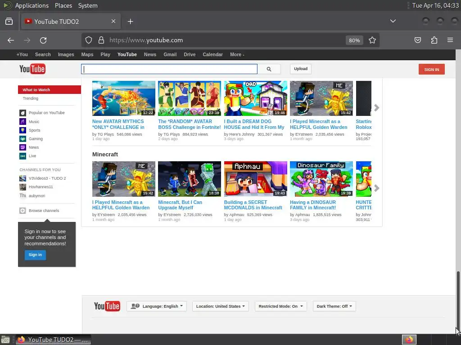Open New AVATAR MYTHICS video thumbnail

(x=124, y=98)
